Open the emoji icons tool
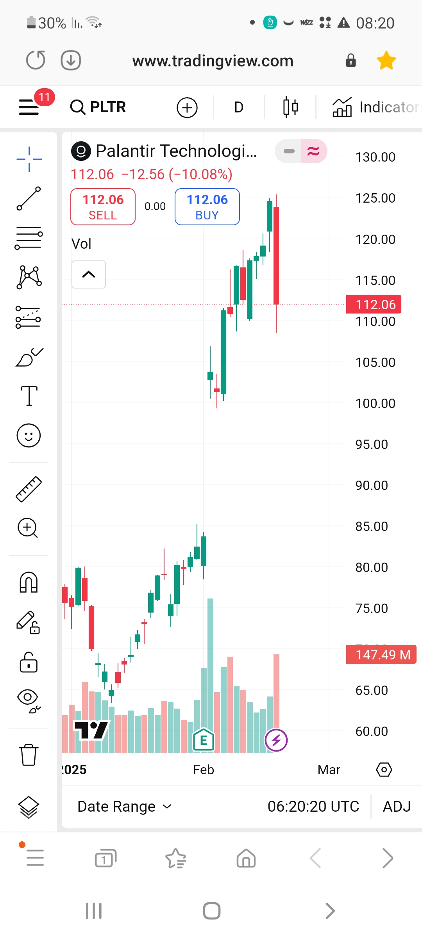 pyautogui.click(x=29, y=435)
